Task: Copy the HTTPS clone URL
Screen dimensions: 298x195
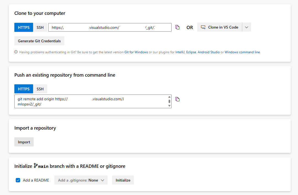Action: point(177,27)
